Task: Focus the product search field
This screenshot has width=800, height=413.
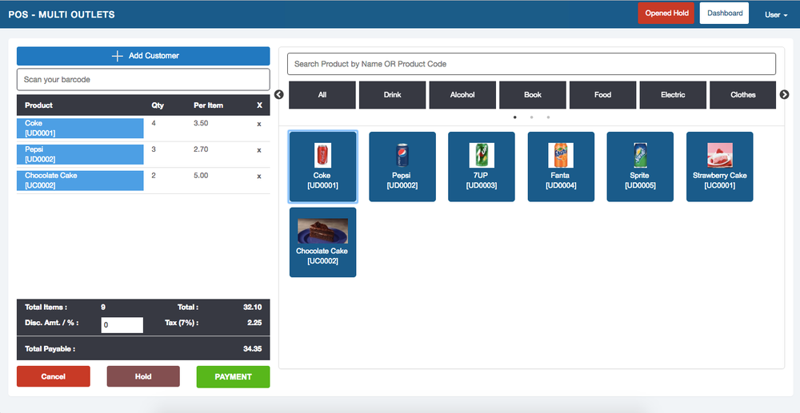Action: click(532, 64)
